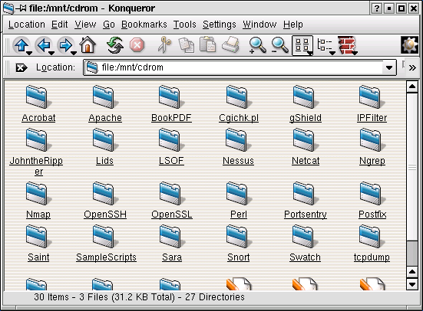423x311 pixels.
Task: Open the Settings menu
Action: point(219,25)
